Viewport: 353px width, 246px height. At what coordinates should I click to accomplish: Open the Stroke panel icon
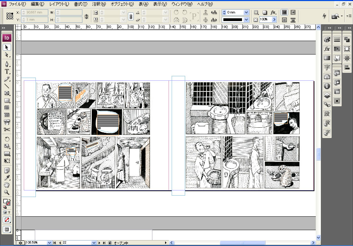337,40
